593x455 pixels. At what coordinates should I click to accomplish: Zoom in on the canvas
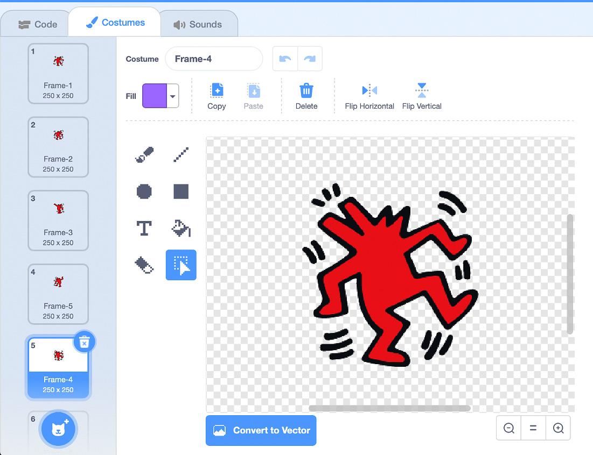558,428
